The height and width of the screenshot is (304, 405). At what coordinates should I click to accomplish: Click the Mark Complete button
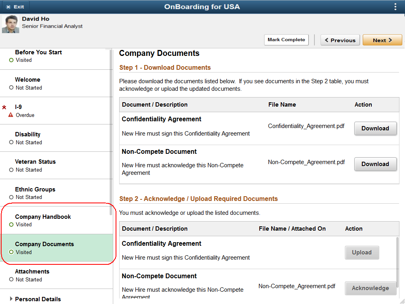tap(286, 40)
